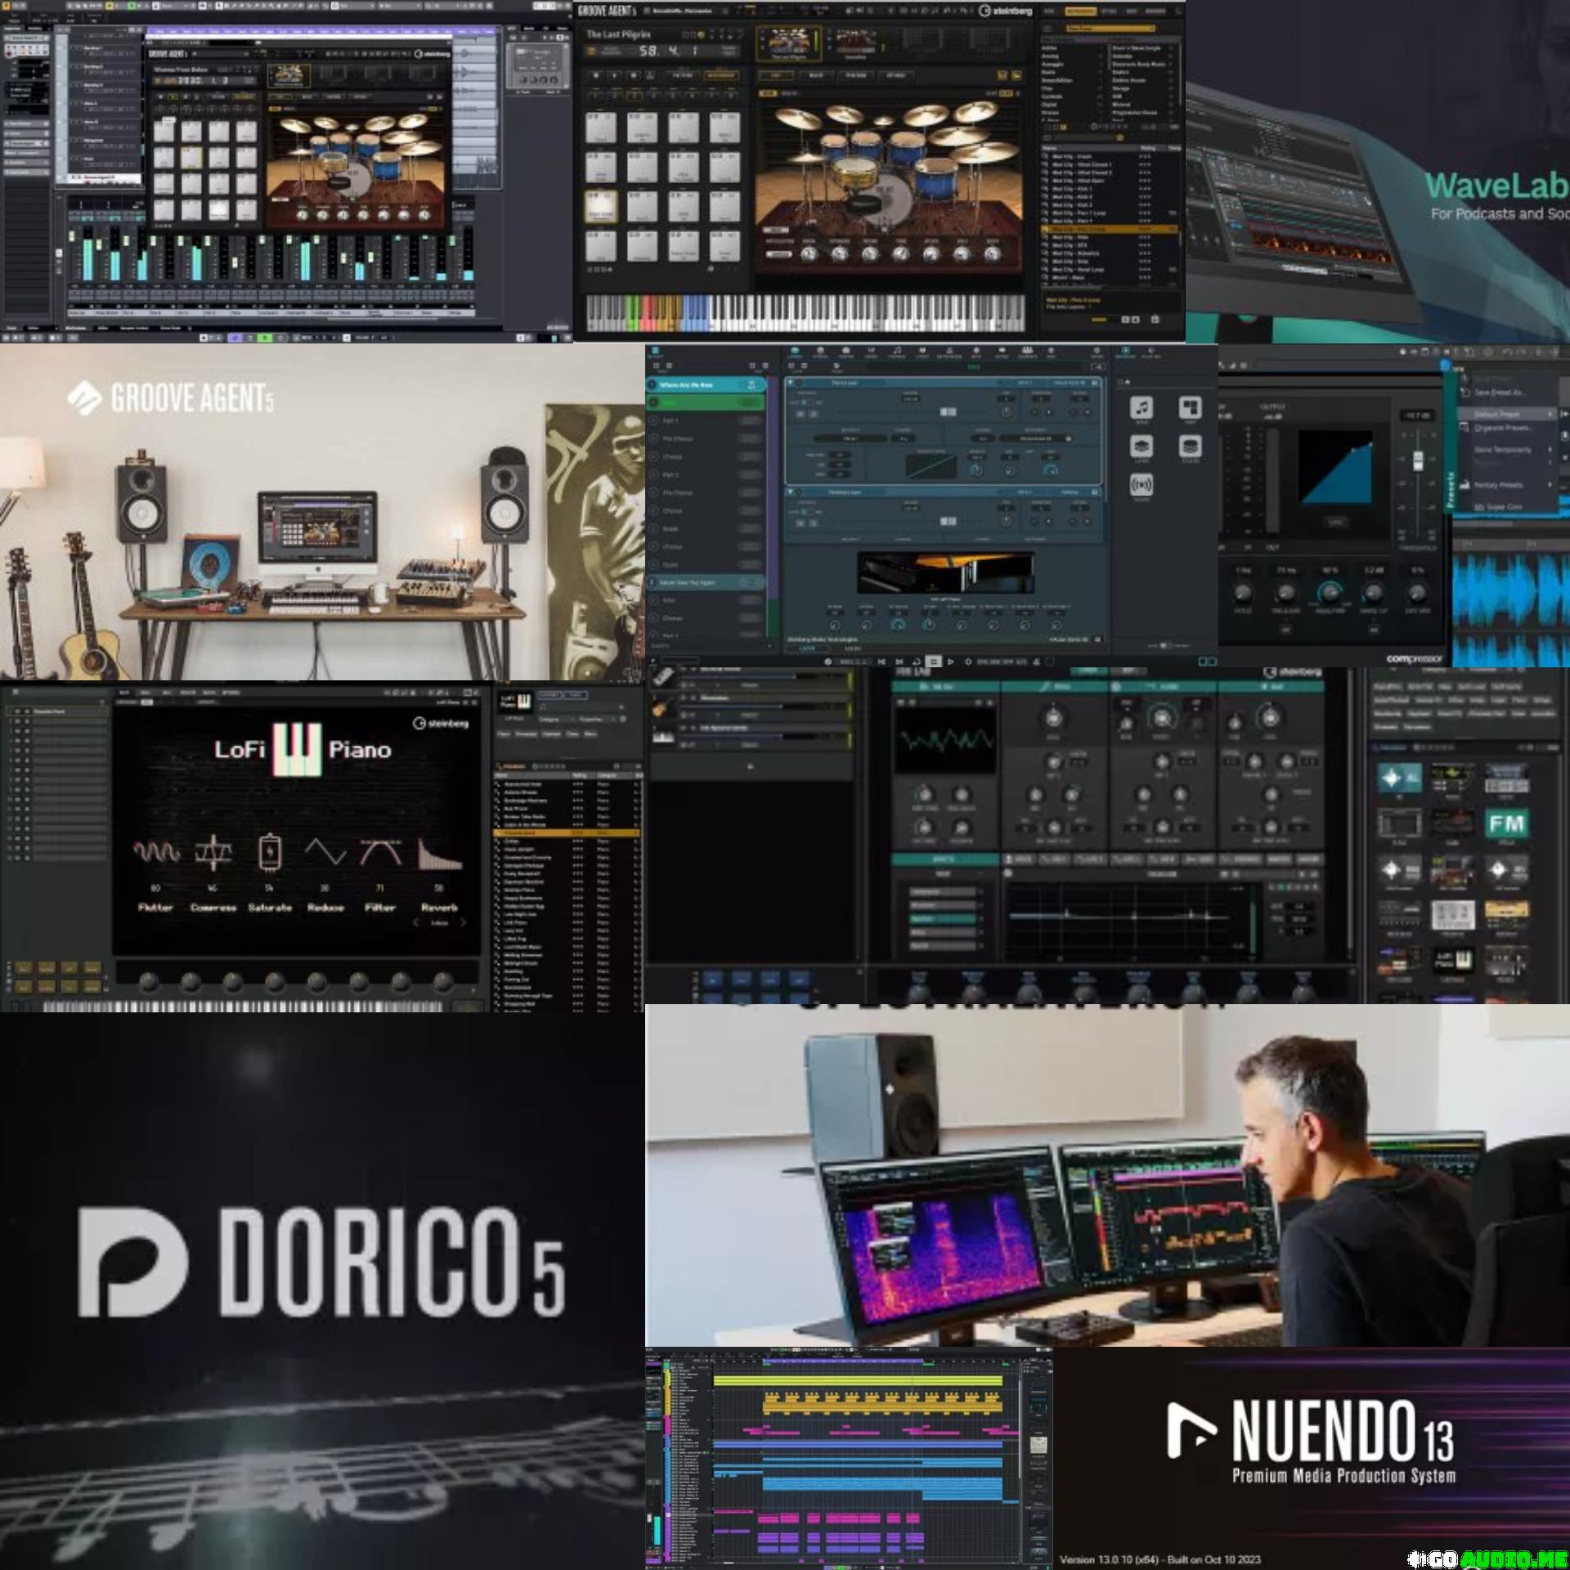The width and height of the screenshot is (1570, 1570).
Task: Click the Steinberg logo in Groove Agent header
Action: click(1005, 11)
